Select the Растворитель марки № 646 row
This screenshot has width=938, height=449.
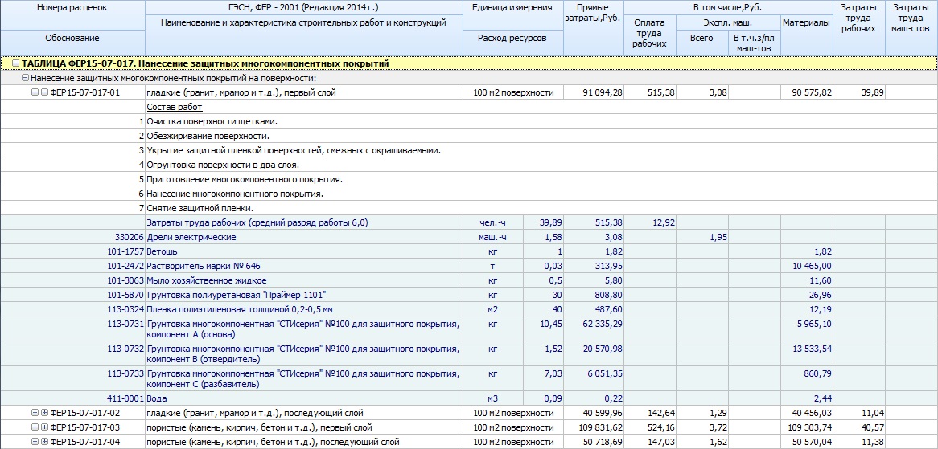[469, 266]
